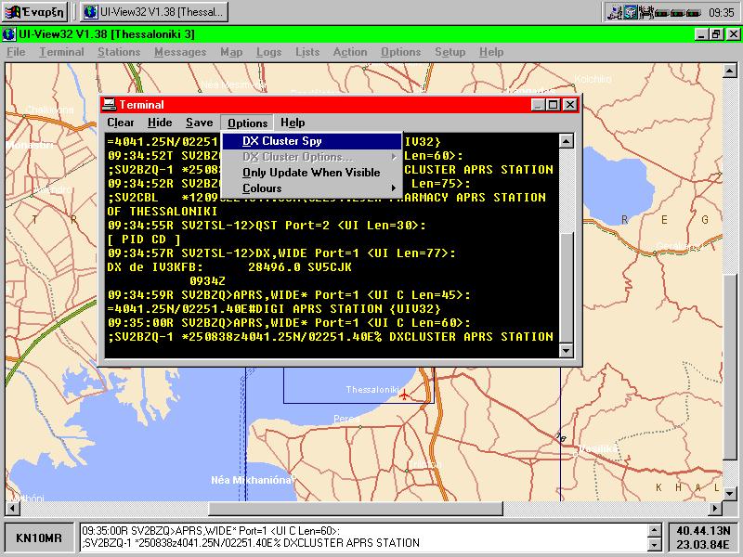
Task: Open the Messages menu
Action: point(180,52)
